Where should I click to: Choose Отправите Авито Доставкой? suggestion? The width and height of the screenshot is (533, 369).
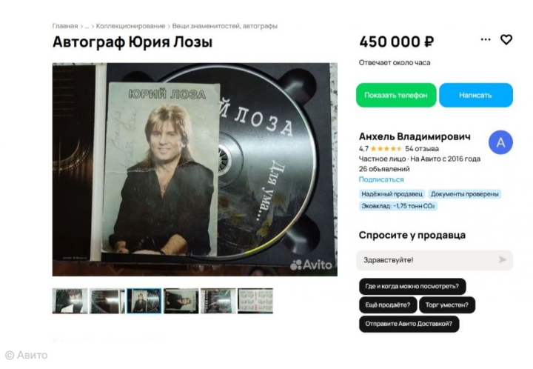pos(409,324)
